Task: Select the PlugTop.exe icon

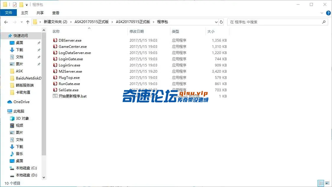Action: click(x=55, y=78)
